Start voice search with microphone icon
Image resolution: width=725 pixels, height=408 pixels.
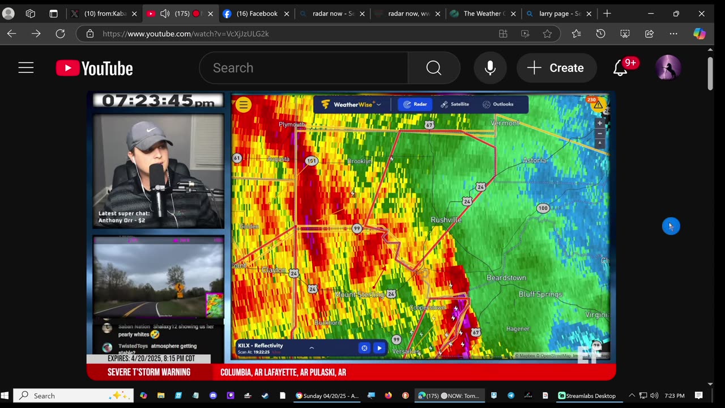tap(491, 68)
